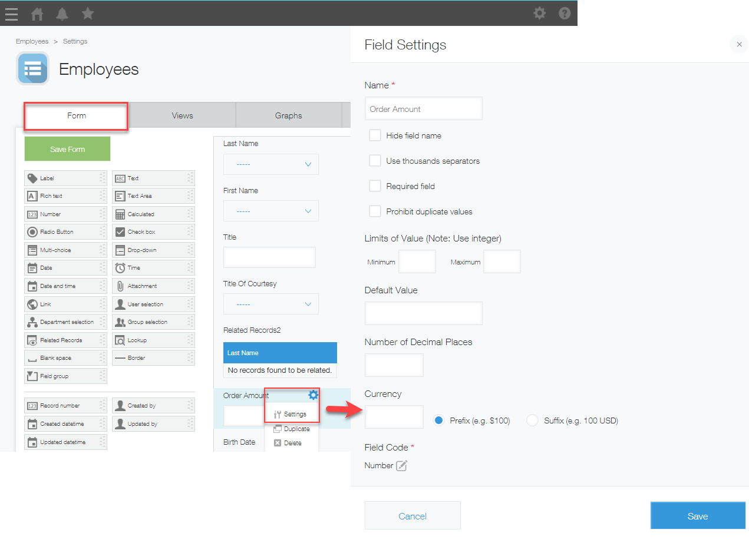Select the Lookup field type
Image resolution: width=749 pixels, height=543 pixels.
[x=153, y=340]
